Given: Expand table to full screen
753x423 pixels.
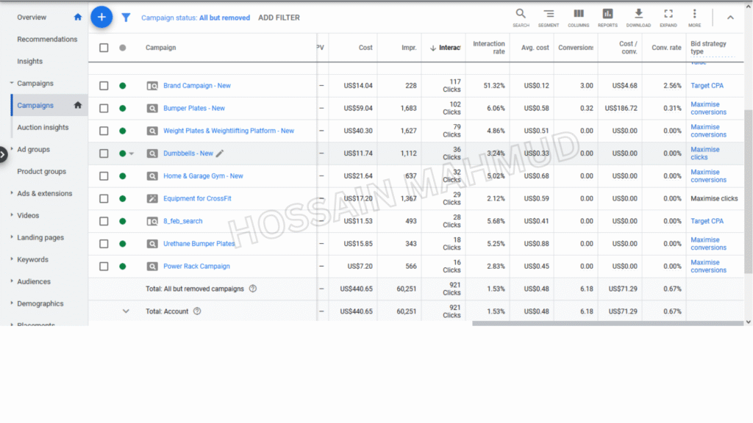Looking at the screenshot, I should click(x=668, y=18).
